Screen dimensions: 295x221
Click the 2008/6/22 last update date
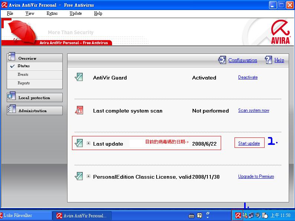(x=204, y=144)
